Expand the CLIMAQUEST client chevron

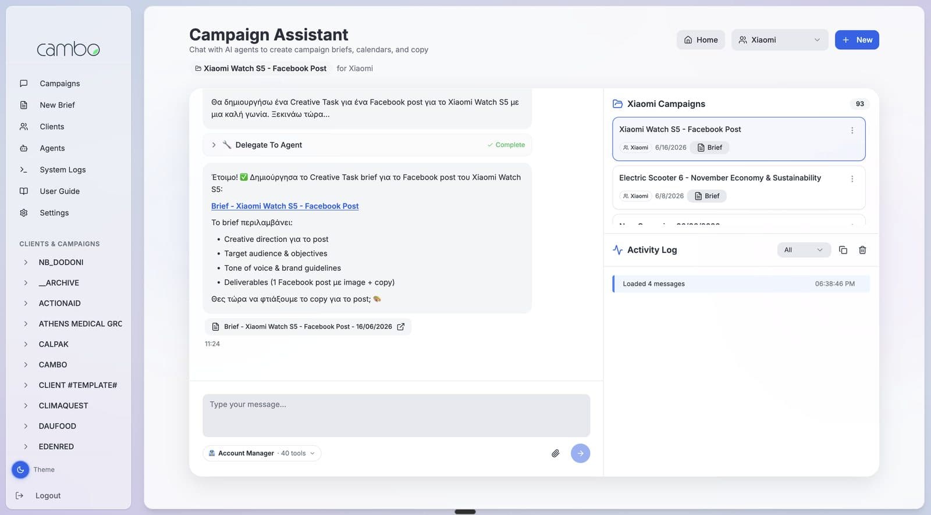coord(26,406)
